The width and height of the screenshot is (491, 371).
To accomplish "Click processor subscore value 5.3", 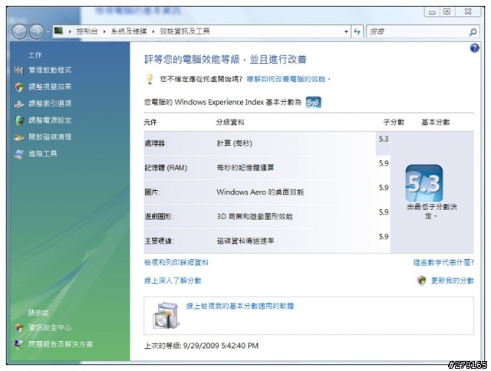I will (384, 139).
